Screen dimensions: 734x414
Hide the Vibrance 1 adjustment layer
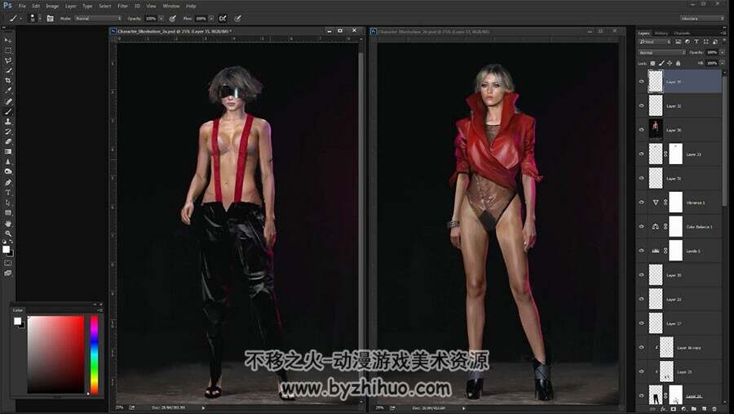pyautogui.click(x=641, y=202)
